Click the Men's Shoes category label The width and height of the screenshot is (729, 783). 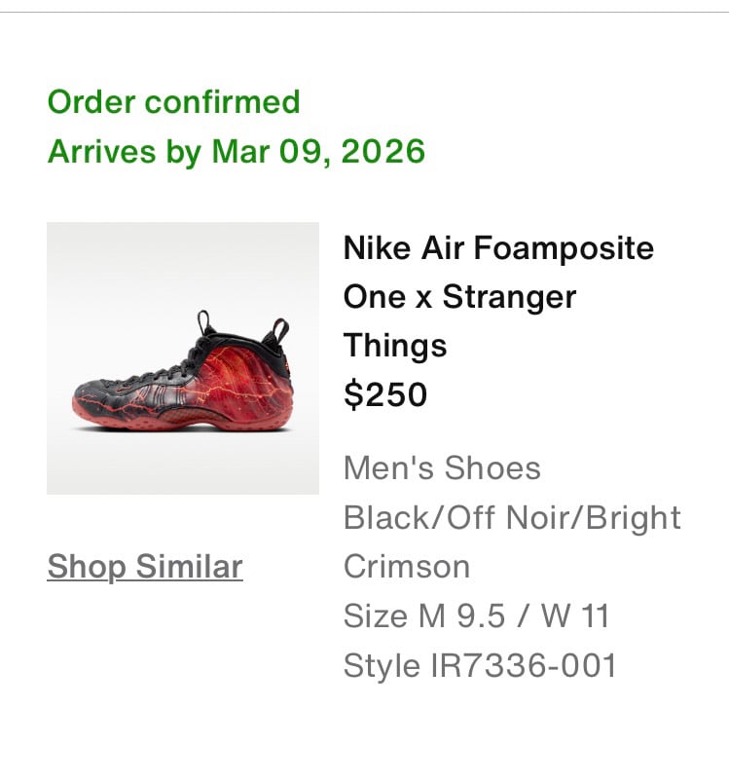coord(442,468)
